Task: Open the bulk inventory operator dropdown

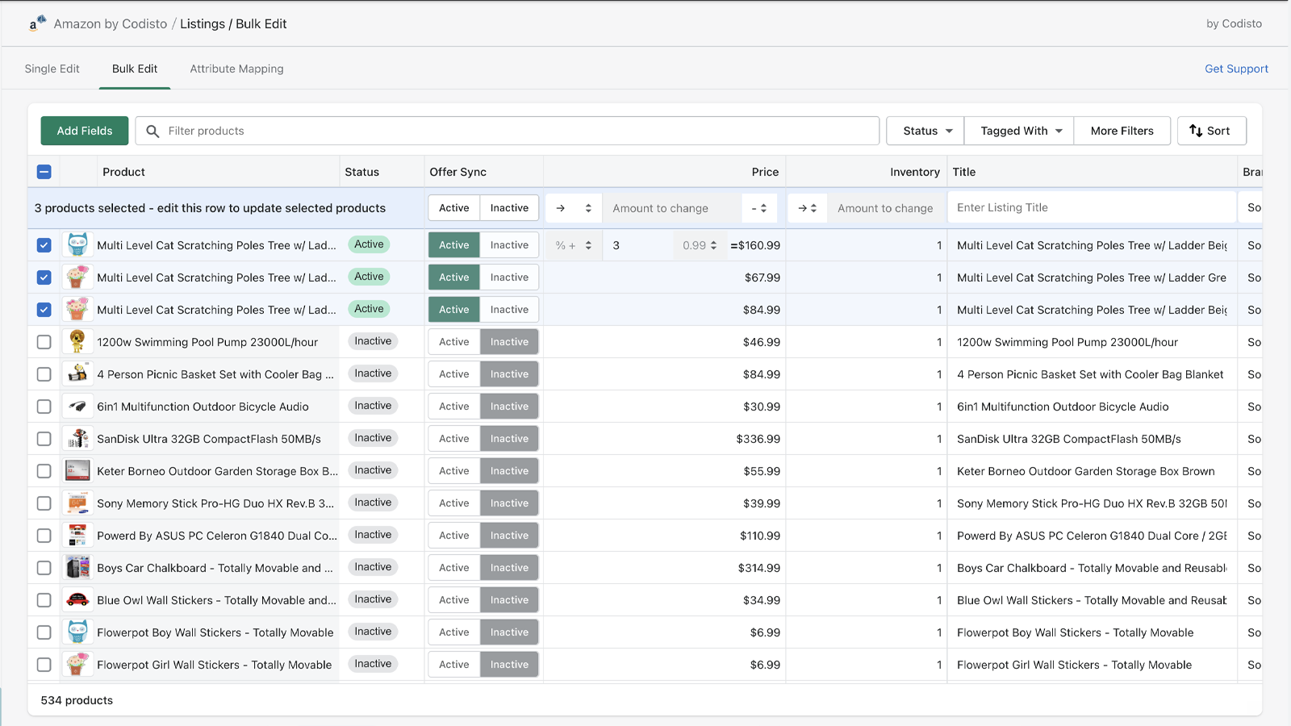Action: 807,208
